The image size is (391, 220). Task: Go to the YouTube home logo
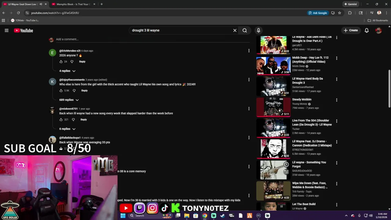pyautogui.click(x=23, y=30)
